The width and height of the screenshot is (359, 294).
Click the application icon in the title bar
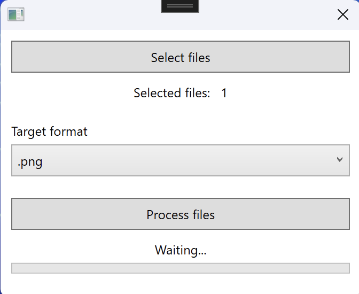coord(16,14)
